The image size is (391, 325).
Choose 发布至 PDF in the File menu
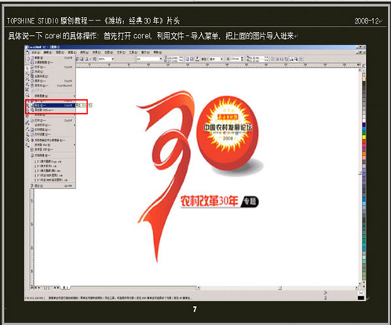tap(53, 149)
